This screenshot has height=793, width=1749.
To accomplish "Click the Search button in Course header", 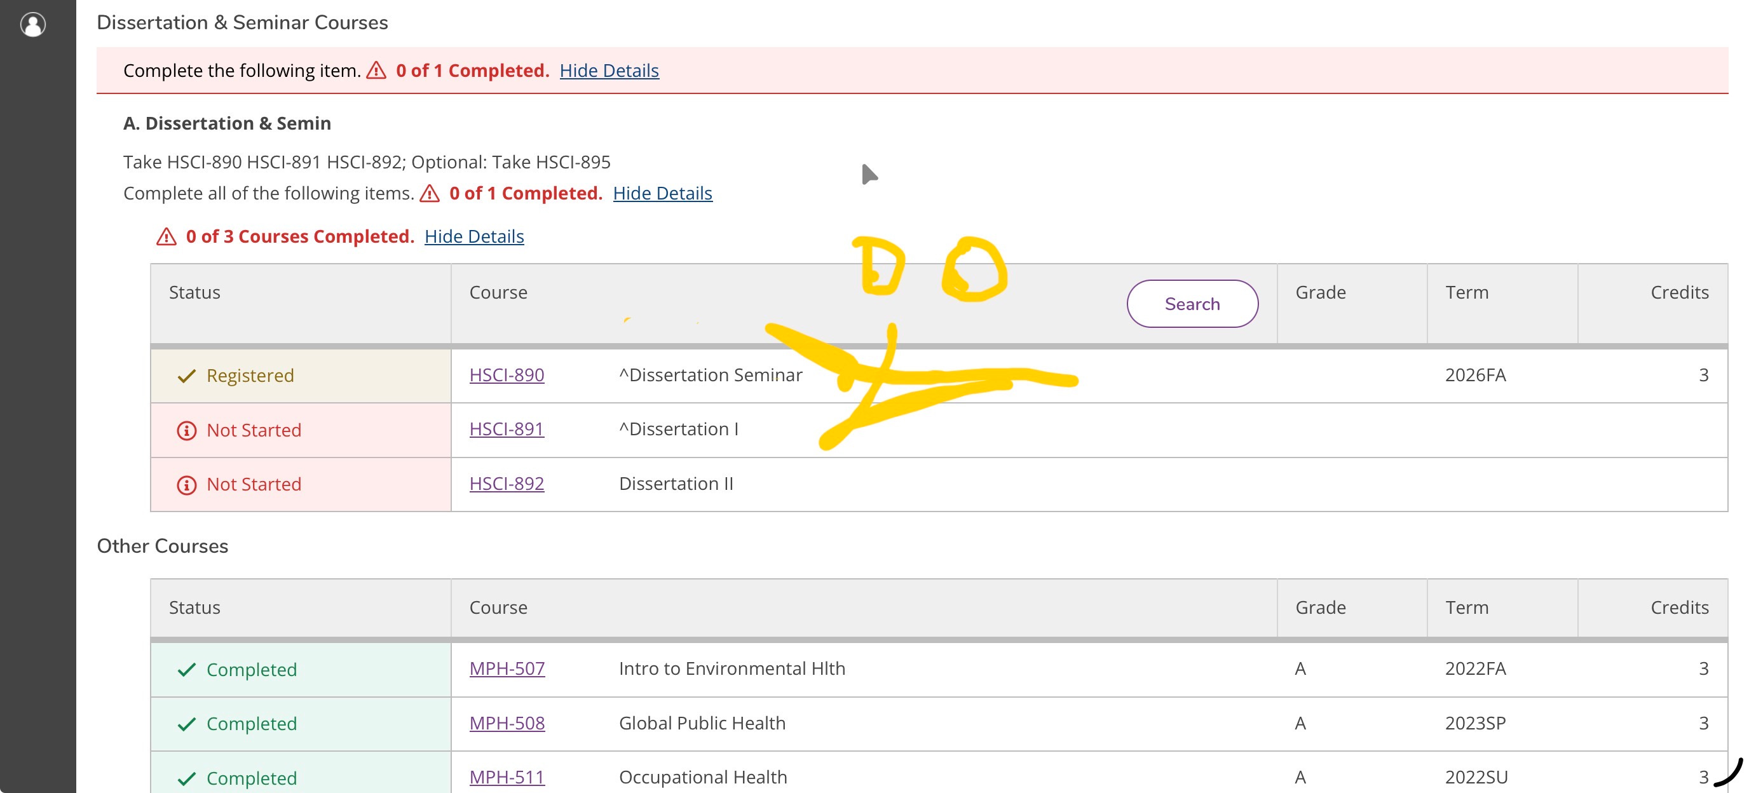I will [x=1192, y=304].
